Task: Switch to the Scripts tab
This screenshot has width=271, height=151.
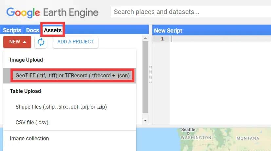Action: [12, 30]
